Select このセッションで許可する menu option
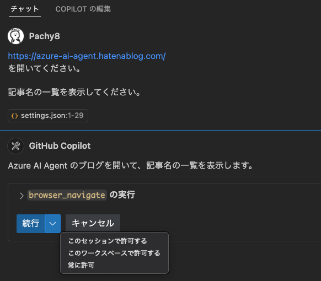This screenshot has width=321, height=281. 108,241
